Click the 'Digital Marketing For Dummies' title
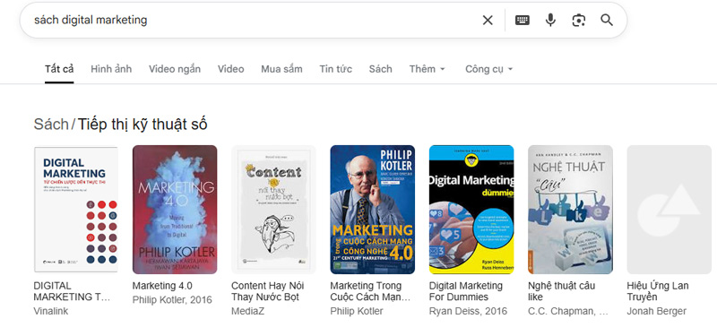Viewport: 717px width, 336px height. (x=465, y=291)
